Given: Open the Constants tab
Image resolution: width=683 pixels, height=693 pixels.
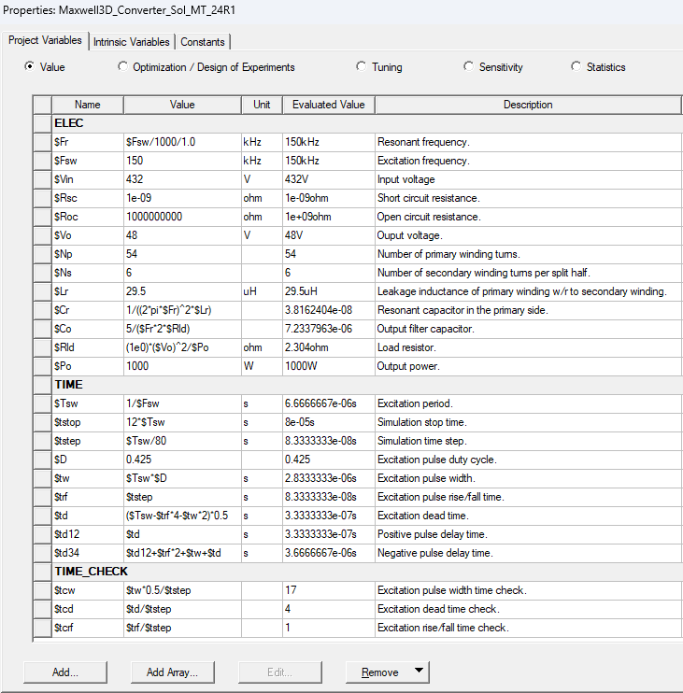Looking at the screenshot, I should [x=203, y=42].
